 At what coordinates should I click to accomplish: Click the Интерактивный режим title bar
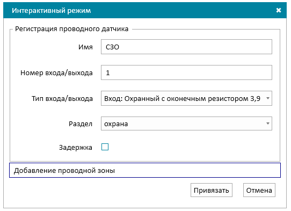(145, 10)
